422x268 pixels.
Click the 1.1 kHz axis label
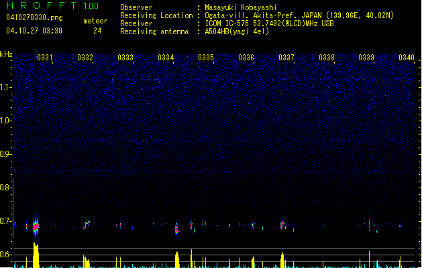point(6,87)
